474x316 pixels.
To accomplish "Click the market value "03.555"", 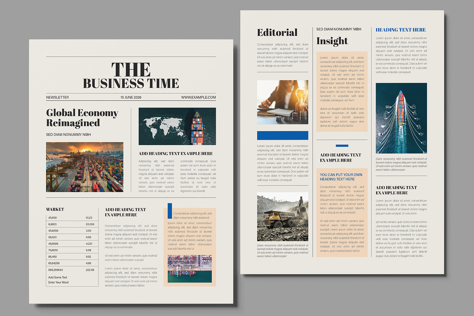I will [90, 224].
